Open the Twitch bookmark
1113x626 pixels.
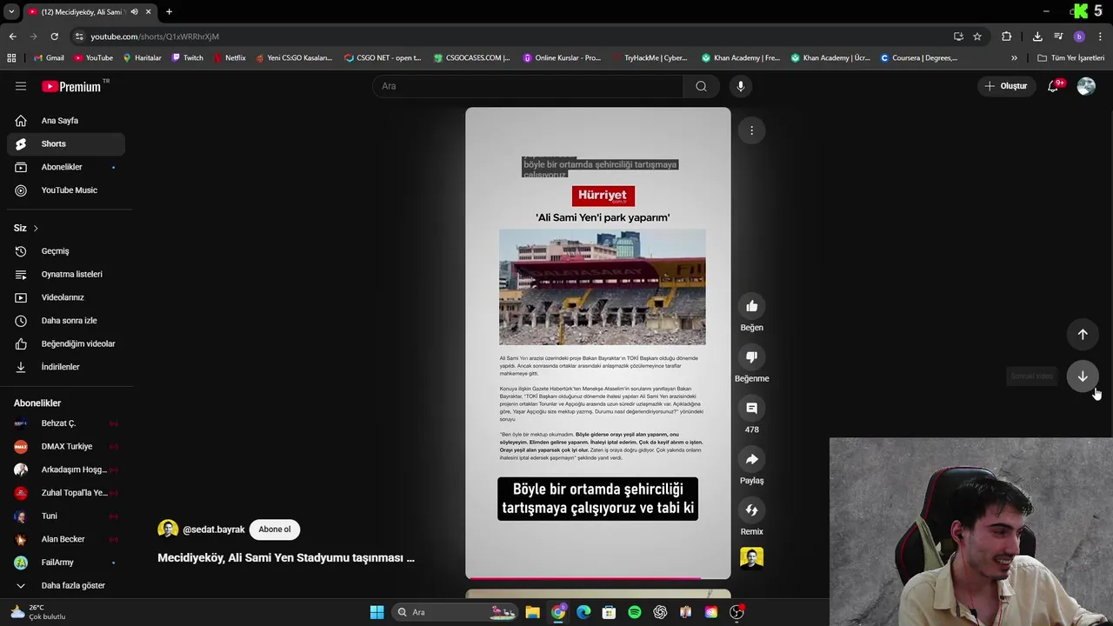click(x=188, y=58)
